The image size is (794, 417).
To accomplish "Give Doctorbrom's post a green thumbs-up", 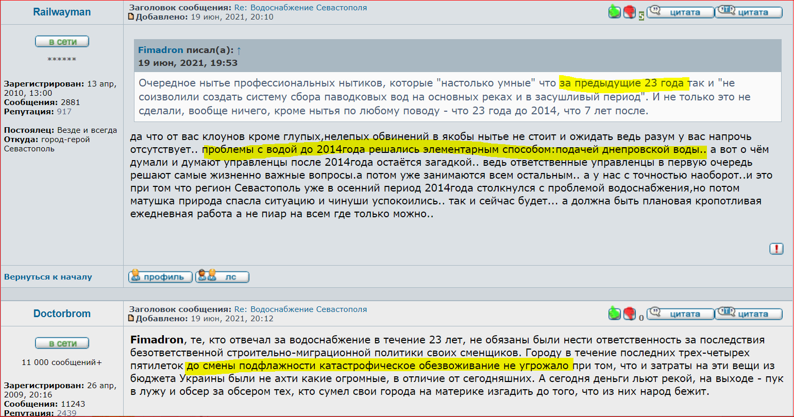I will (x=615, y=313).
